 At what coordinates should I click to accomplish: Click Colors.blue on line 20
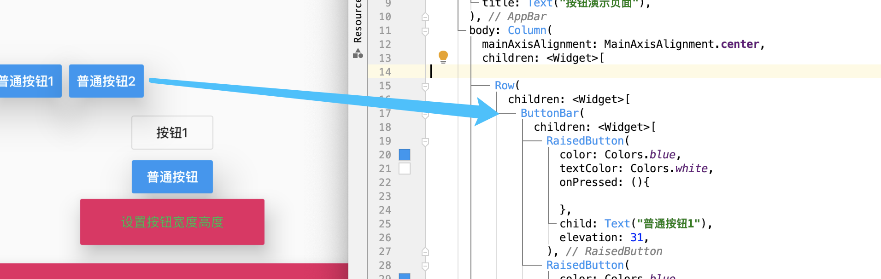pyautogui.click(x=640, y=155)
